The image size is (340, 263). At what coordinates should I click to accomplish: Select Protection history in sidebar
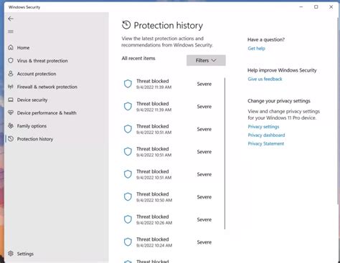35,139
